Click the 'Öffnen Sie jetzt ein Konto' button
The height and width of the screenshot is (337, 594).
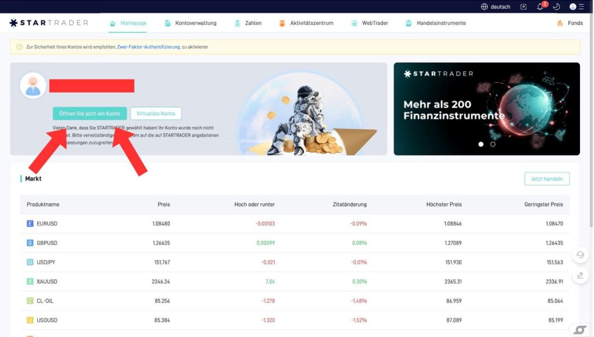(x=89, y=113)
